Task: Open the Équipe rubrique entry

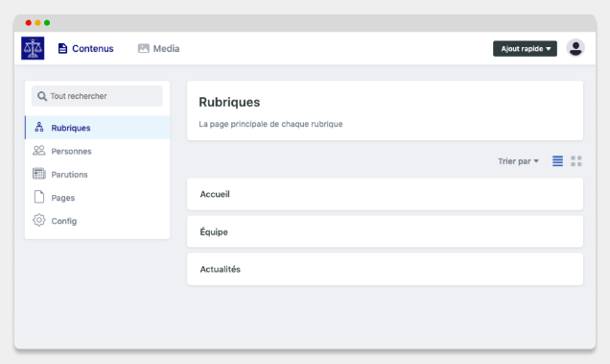Action: click(385, 231)
